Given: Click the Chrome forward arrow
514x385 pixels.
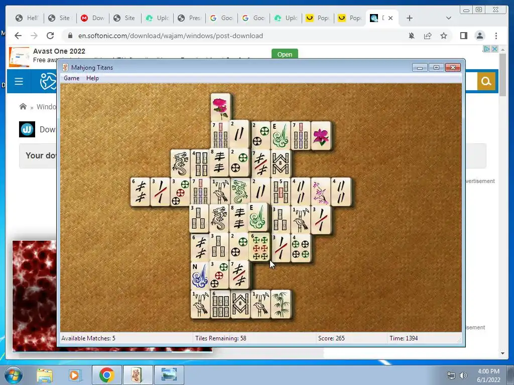Looking at the screenshot, I should click(x=34, y=36).
